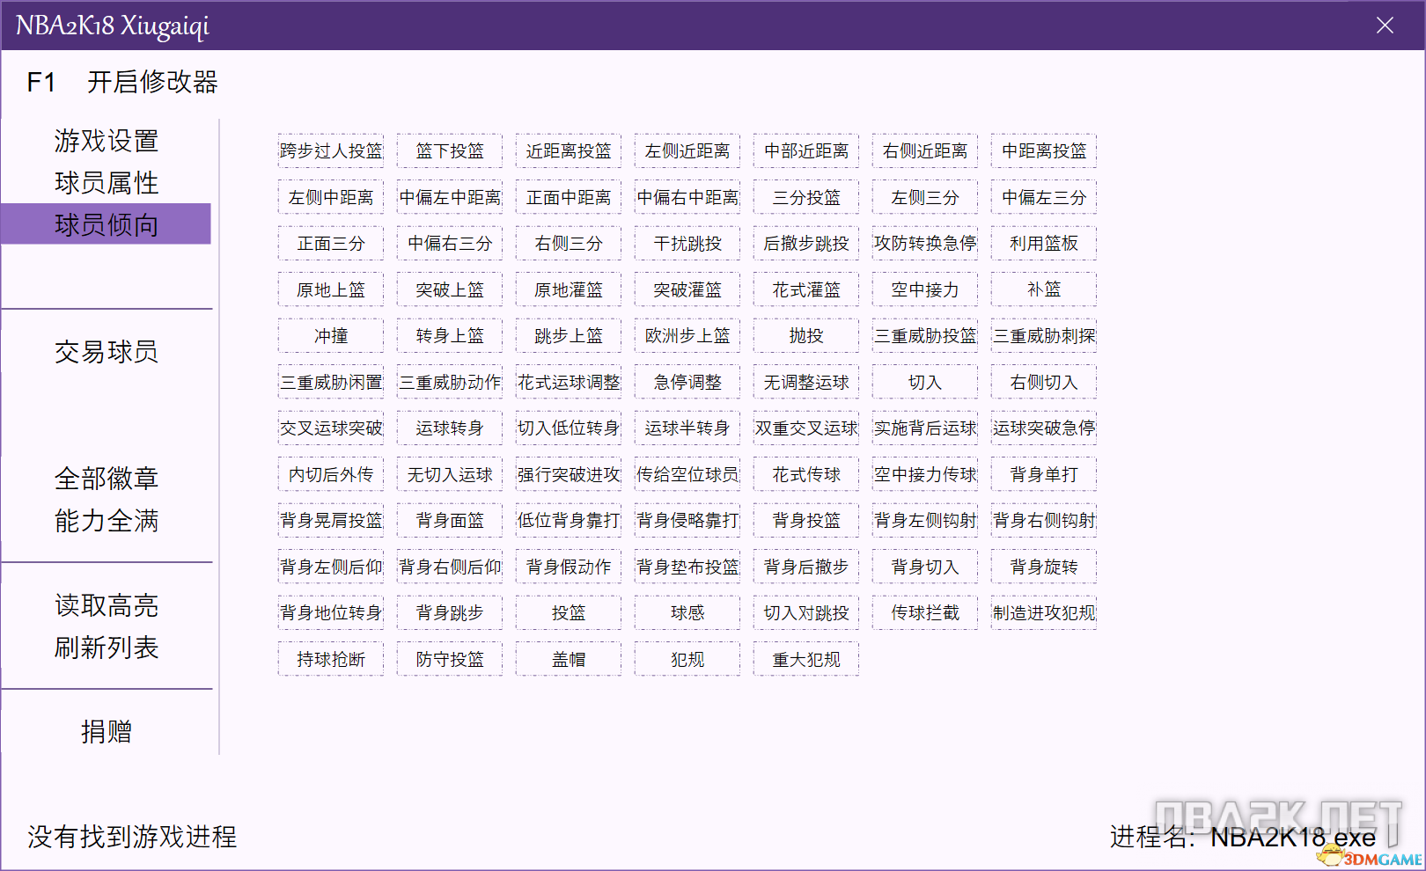Select the 持球抢断 tendency
The height and width of the screenshot is (871, 1426).
(331, 659)
